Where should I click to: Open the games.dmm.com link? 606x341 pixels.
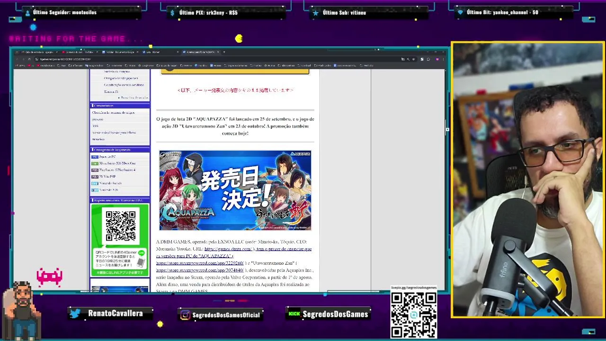(228, 249)
